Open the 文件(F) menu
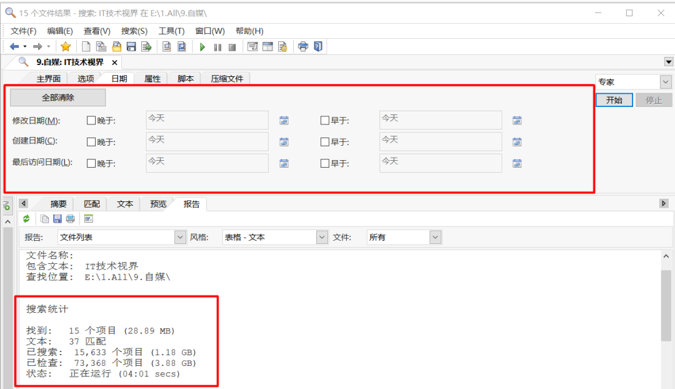675x389 pixels. click(23, 31)
